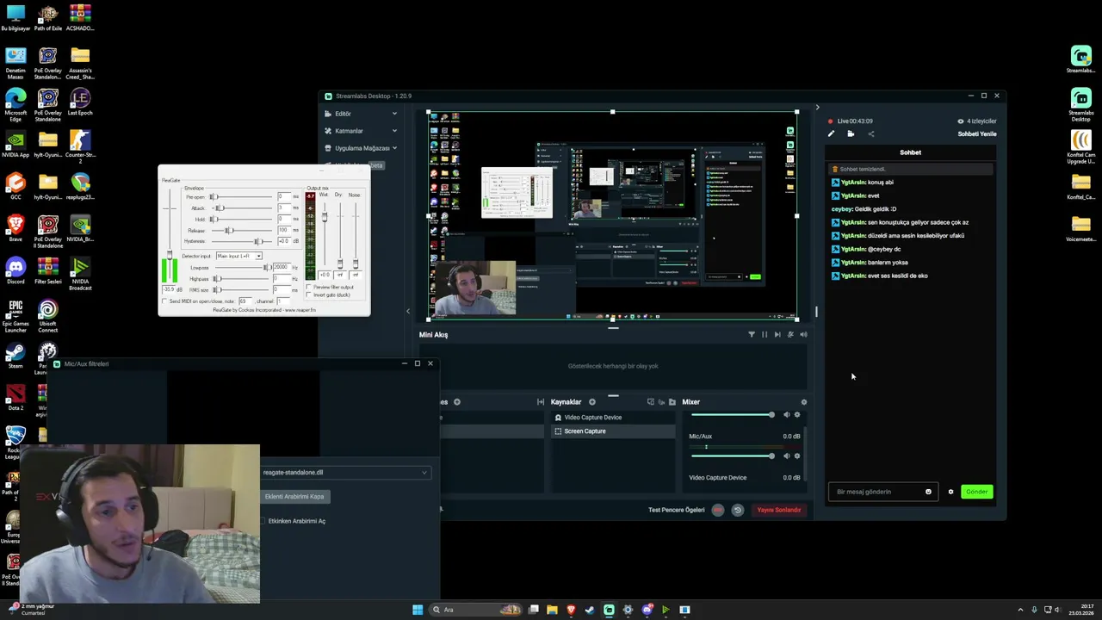Open Detector input Main Input L+R dropdown
Screen dimensions: 1102x620
tap(239, 256)
